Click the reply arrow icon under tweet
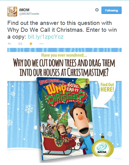 click(10, 44)
